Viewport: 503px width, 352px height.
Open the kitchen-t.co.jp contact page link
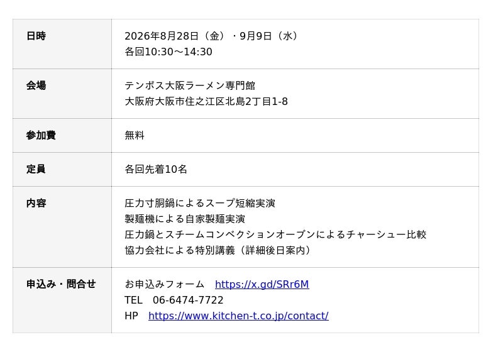[x=238, y=316]
